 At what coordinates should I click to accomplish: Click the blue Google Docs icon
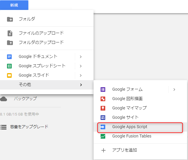tap(9, 57)
